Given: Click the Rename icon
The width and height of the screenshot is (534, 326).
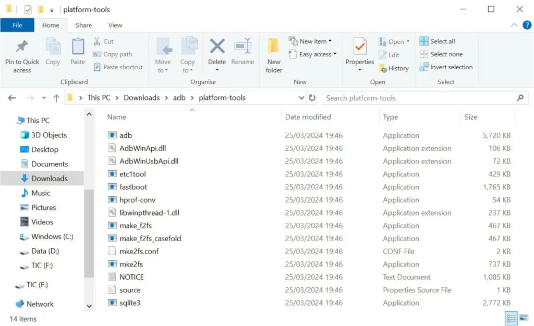Looking at the screenshot, I should [243, 46].
